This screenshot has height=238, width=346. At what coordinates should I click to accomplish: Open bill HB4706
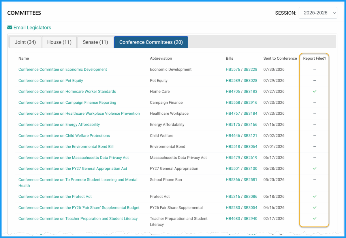[x=233, y=91]
